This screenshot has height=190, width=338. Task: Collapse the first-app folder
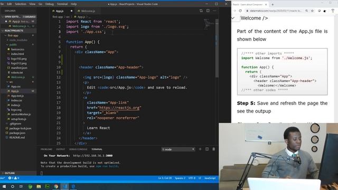pyautogui.click(x=5, y=35)
